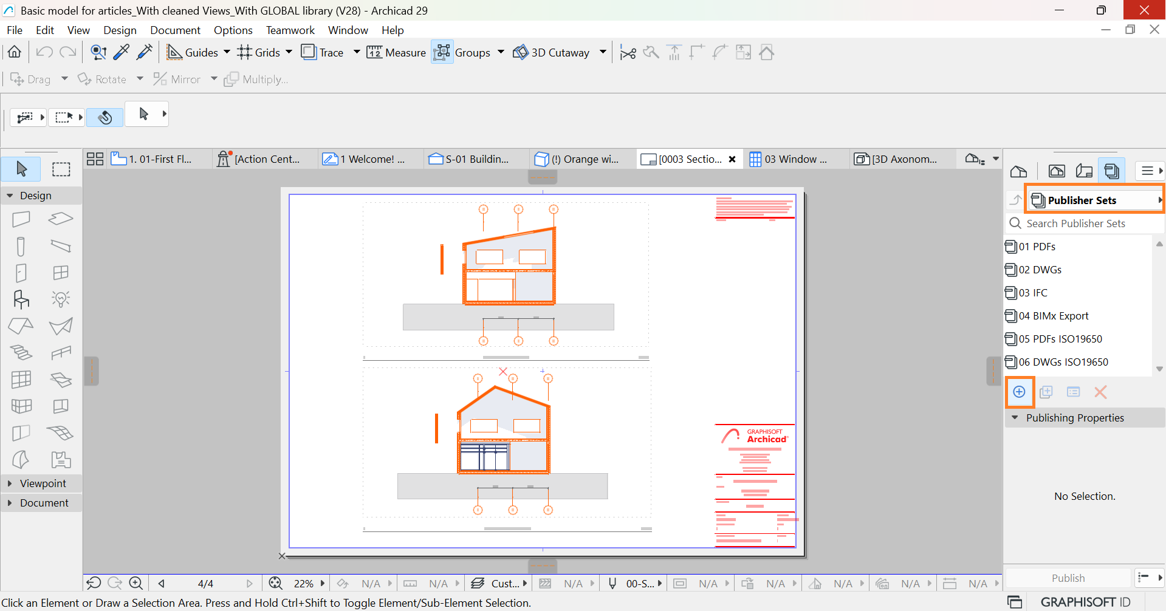Toggle the 3D Cutaway button

[x=551, y=52]
